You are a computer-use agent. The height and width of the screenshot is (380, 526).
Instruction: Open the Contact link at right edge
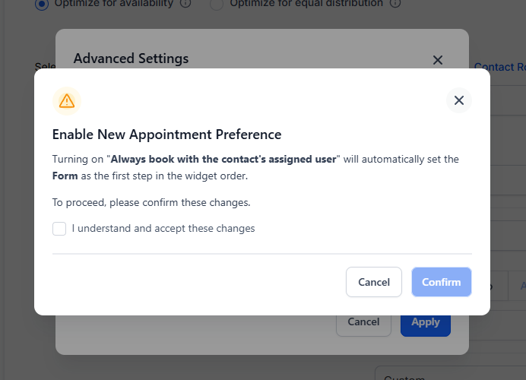pos(499,67)
